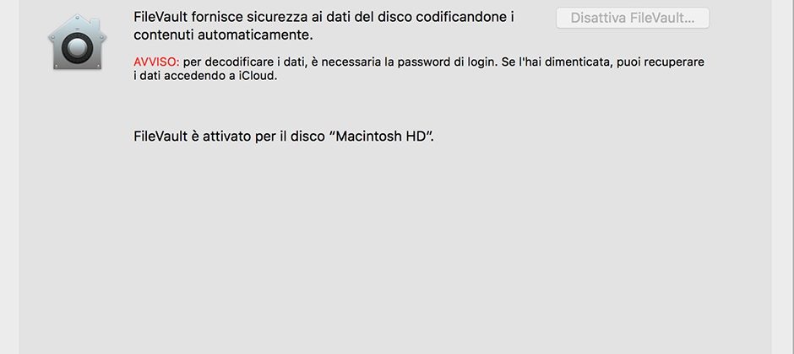Click the roof of the FileVault house icon
This screenshot has height=354, width=794.
point(77,21)
